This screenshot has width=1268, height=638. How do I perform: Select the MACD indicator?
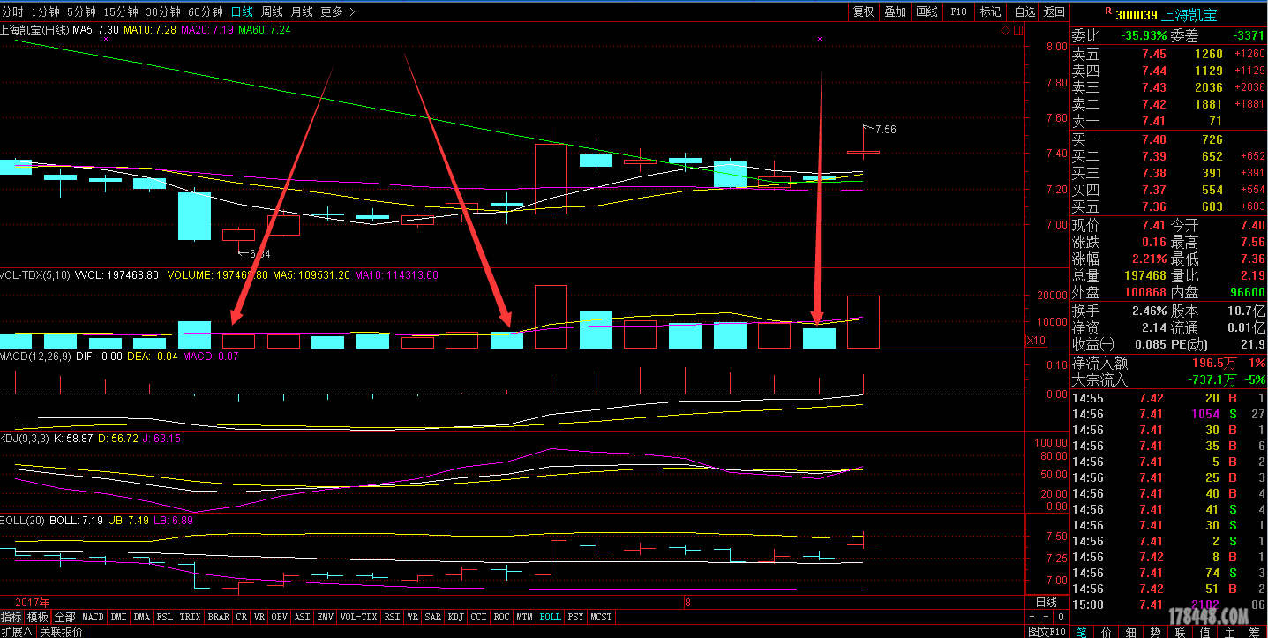pos(93,617)
